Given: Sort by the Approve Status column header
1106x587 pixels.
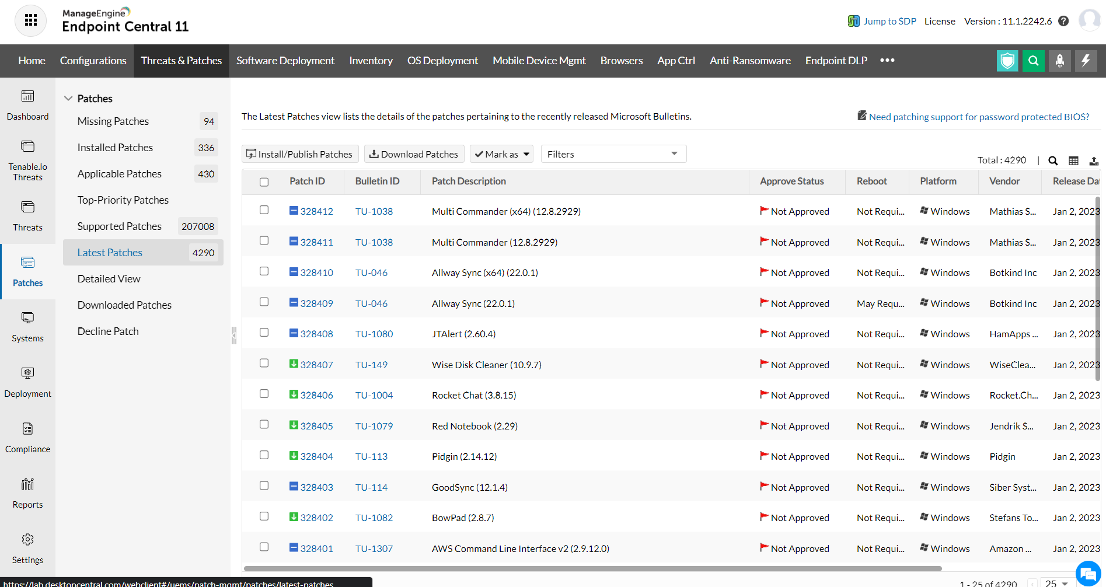Looking at the screenshot, I should [791, 181].
